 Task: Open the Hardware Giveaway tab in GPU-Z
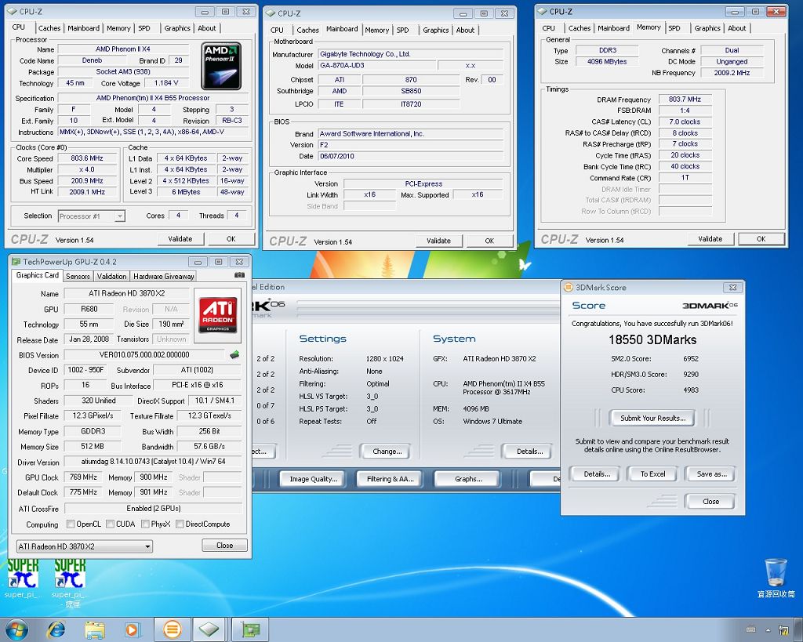(164, 277)
